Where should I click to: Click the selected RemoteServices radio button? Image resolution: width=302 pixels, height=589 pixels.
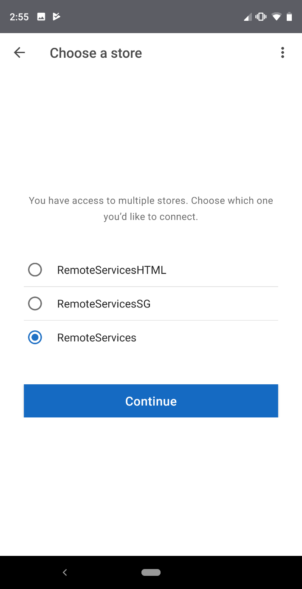click(35, 338)
